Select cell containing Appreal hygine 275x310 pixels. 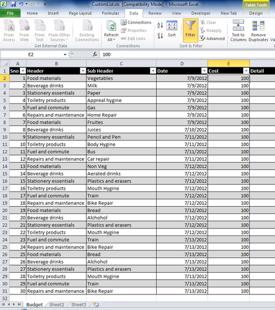click(121, 100)
